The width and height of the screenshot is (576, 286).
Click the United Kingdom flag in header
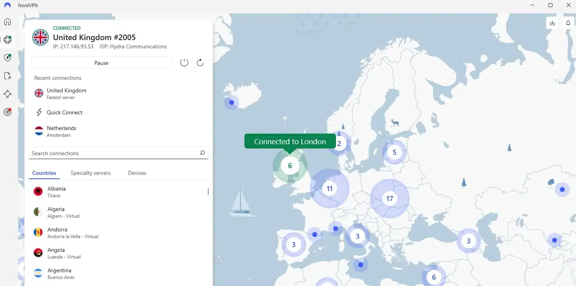click(x=40, y=37)
